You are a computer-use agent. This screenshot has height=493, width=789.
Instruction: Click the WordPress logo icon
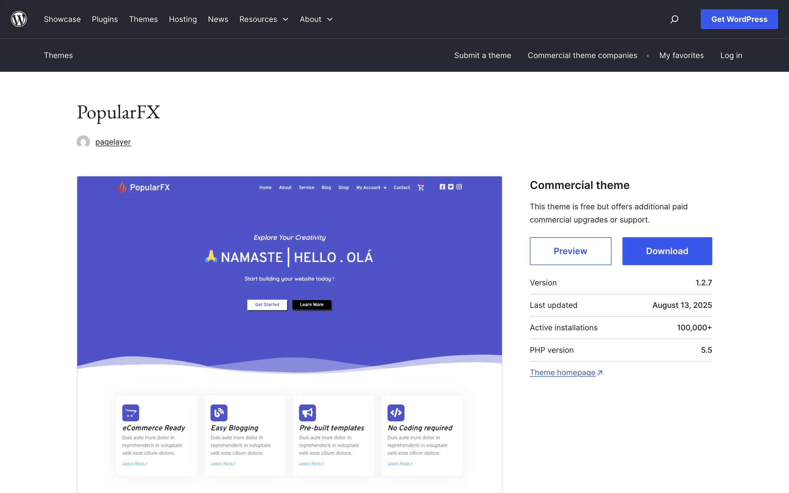click(19, 19)
